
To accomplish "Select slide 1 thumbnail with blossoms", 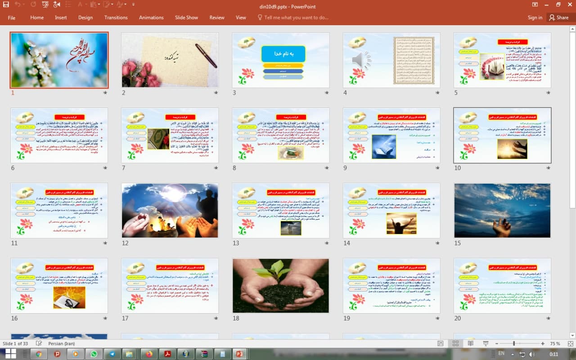I will pyautogui.click(x=59, y=60).
